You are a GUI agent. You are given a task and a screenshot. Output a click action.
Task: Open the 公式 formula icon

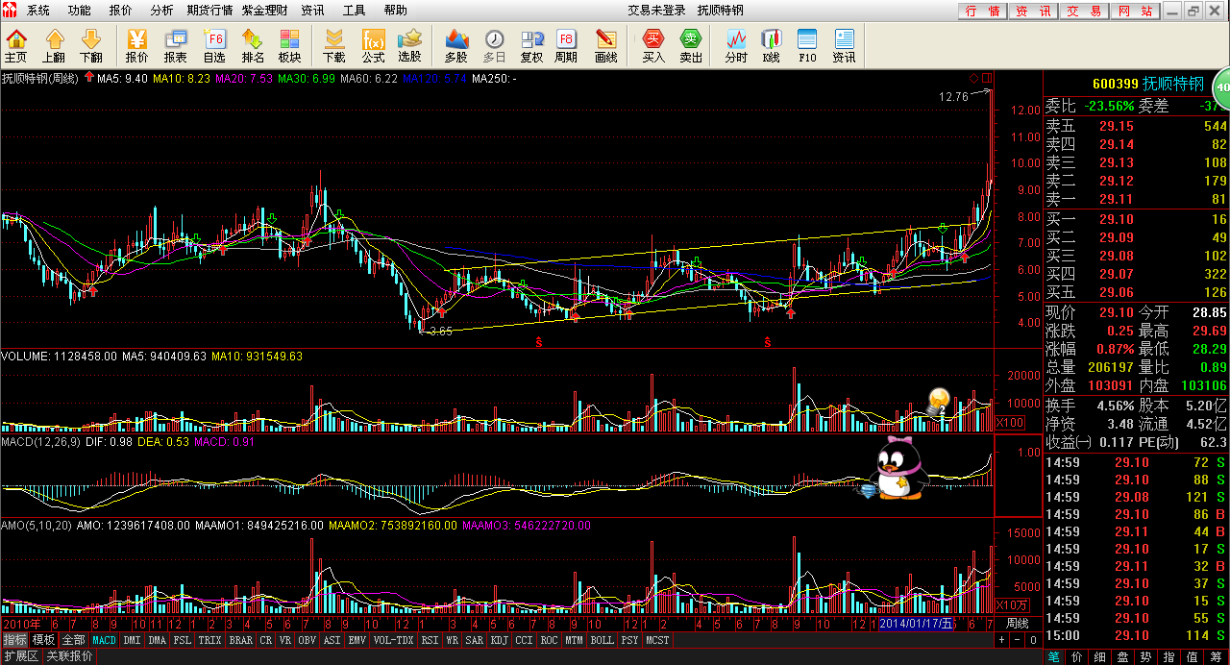click(373, 45)
